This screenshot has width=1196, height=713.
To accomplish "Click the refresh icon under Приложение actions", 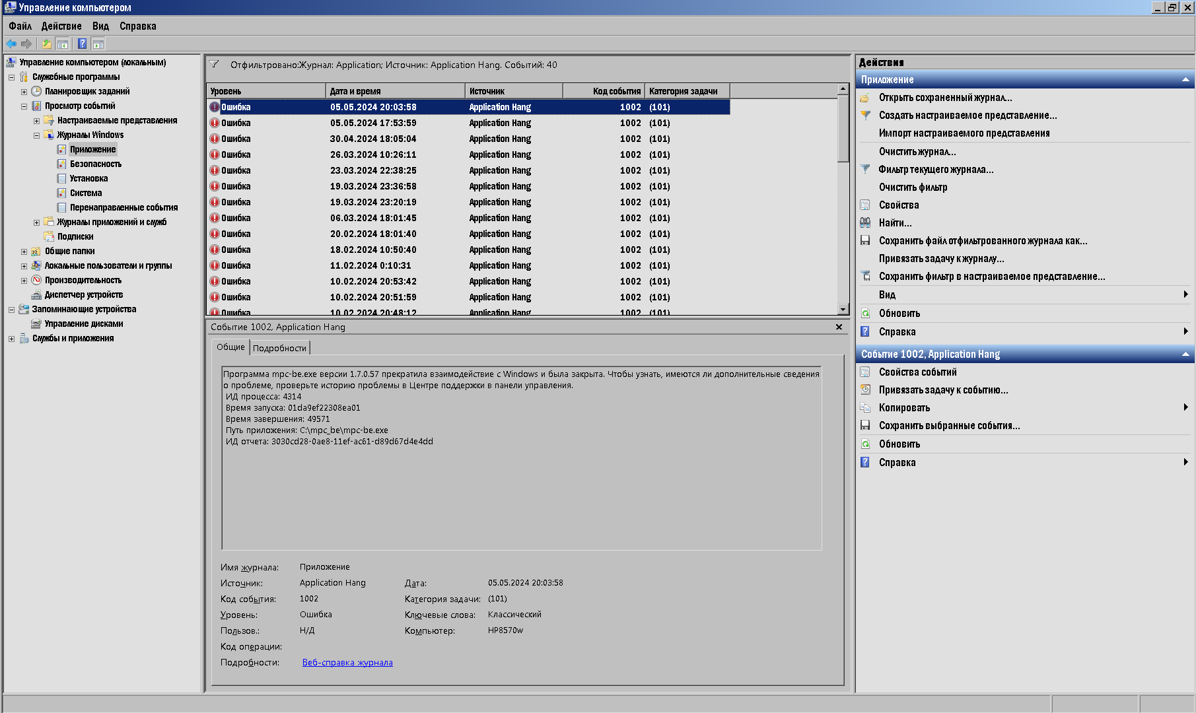I will [865, 313].
